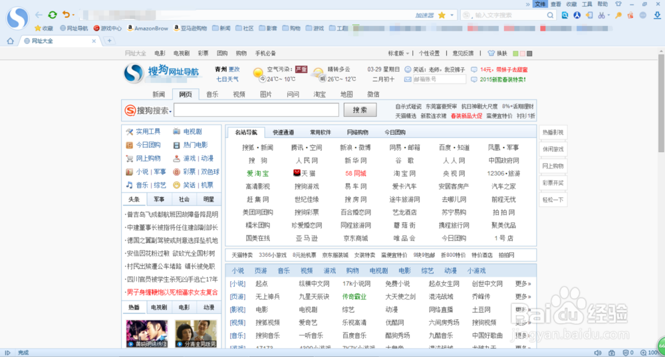
Task: Click the shield icon in status bar
Action: click(x=626, y=353)
